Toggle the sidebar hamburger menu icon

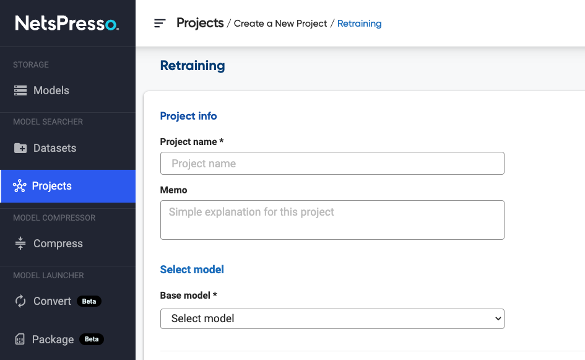(x=160, y=24)
